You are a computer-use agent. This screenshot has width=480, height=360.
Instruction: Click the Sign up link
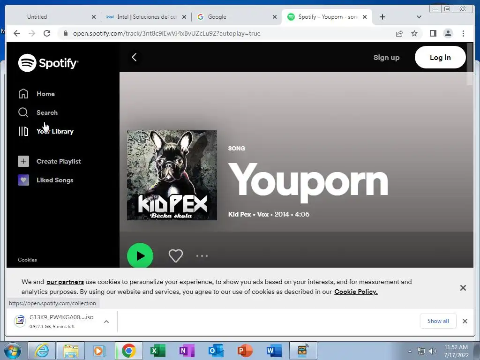point(386,57)
